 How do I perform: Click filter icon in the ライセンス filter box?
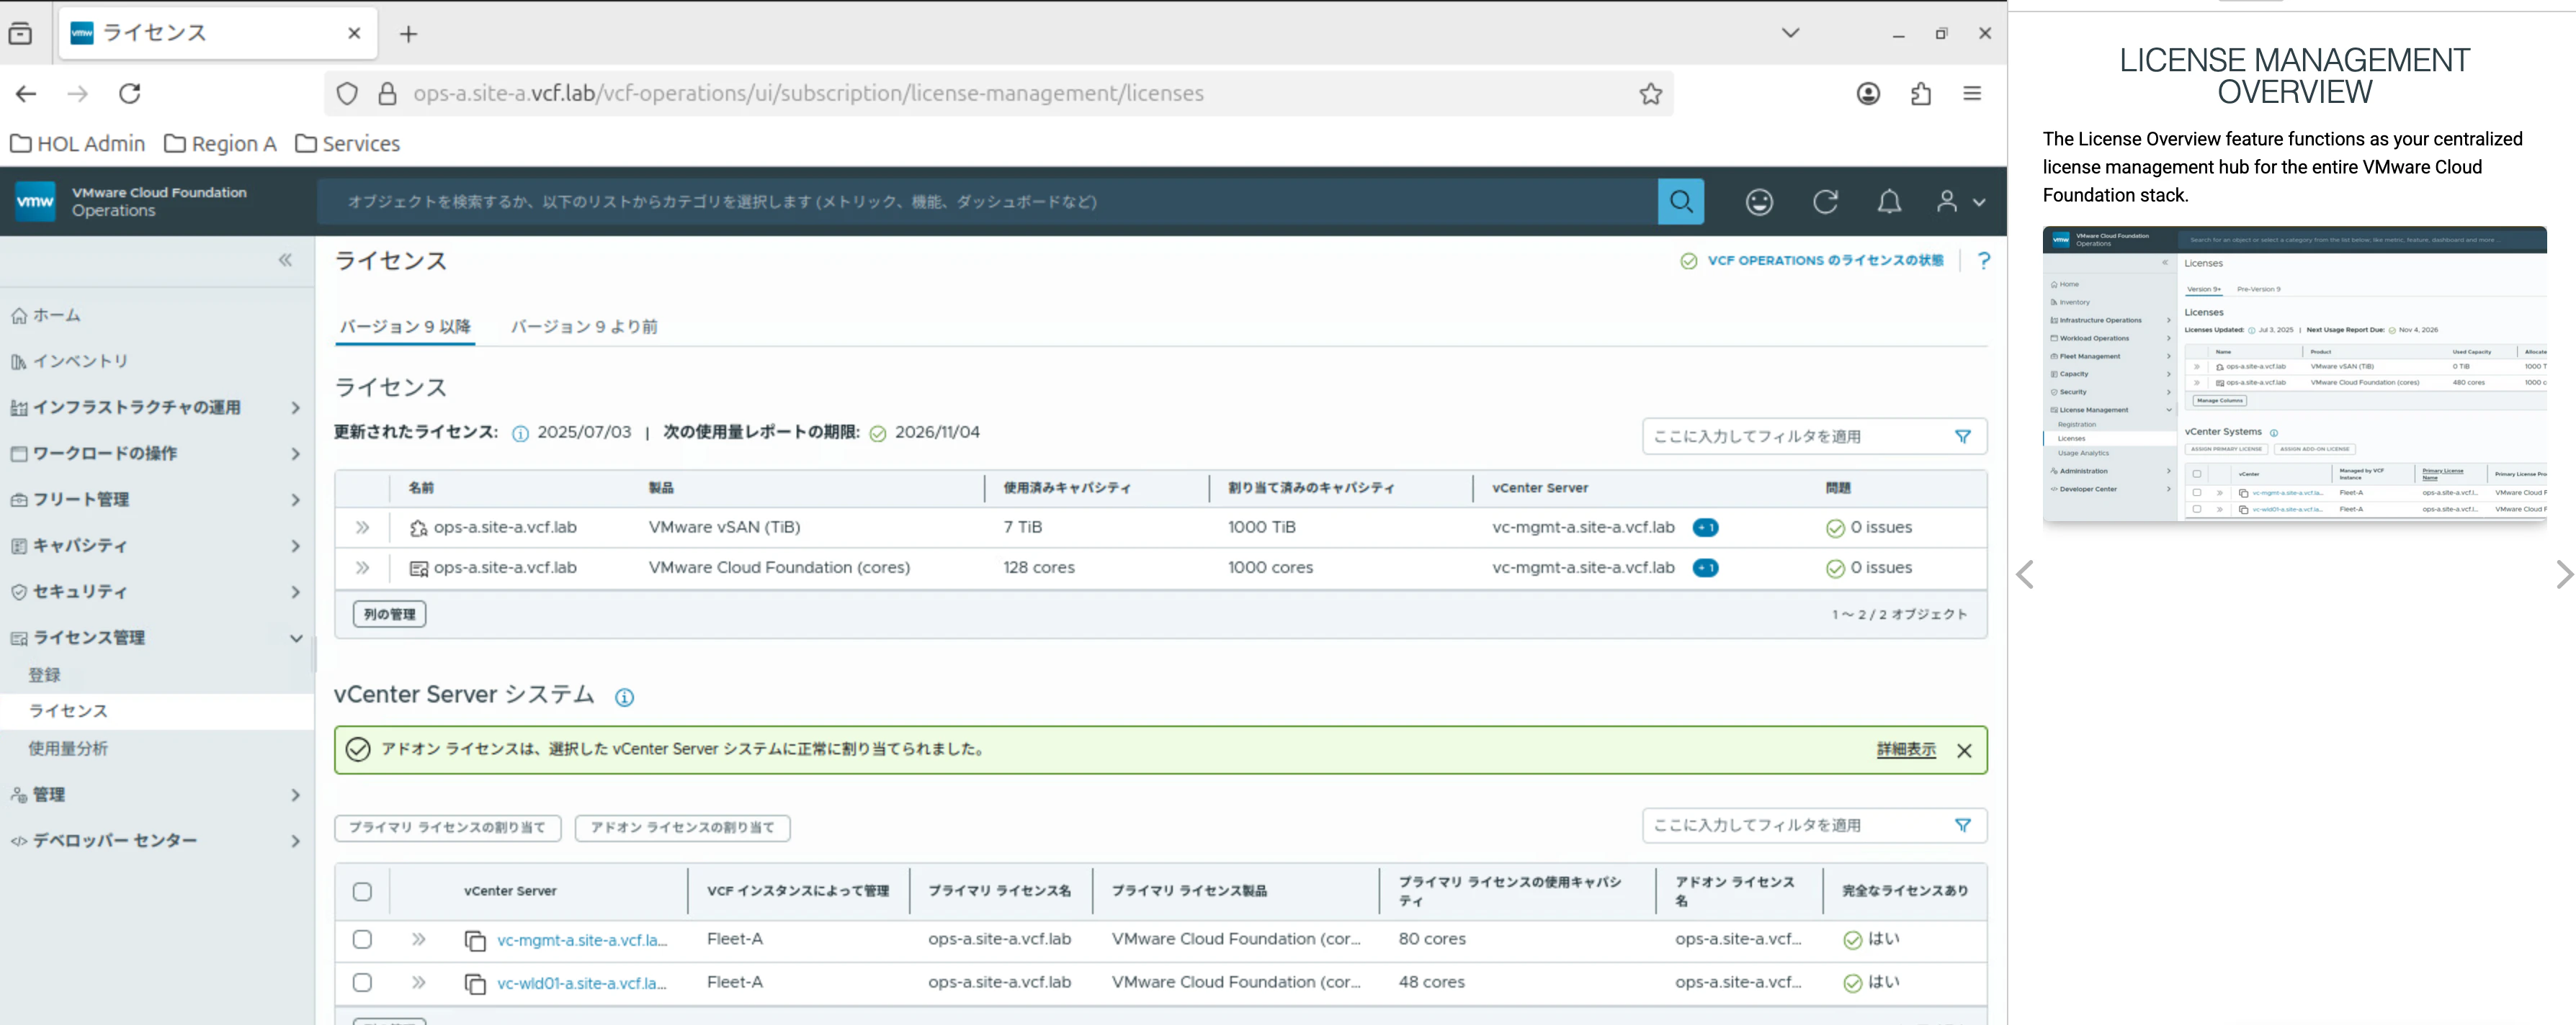point(1963,437)
